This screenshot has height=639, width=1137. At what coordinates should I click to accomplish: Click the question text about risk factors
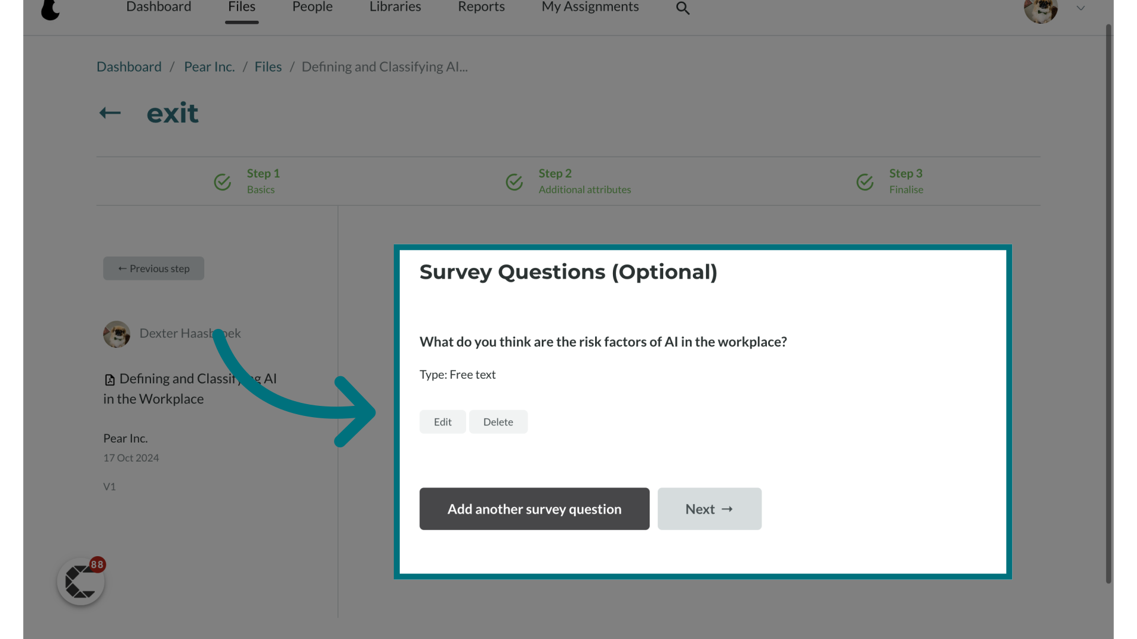(603, 342)
